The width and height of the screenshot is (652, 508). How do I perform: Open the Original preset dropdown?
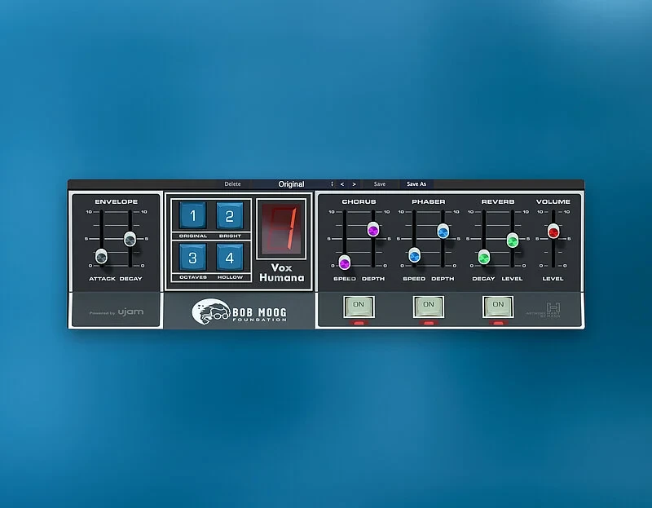tap(292, 184)
